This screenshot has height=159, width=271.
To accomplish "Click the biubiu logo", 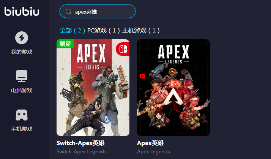I will click(22, 11).
